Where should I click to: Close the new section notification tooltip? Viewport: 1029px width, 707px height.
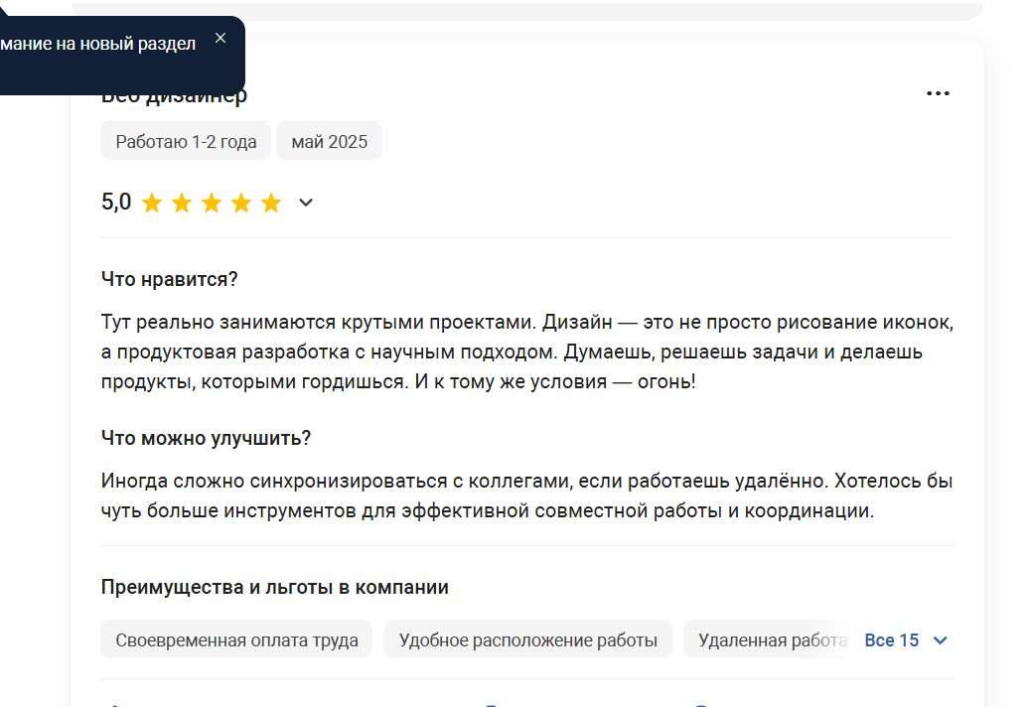(220, 38)
